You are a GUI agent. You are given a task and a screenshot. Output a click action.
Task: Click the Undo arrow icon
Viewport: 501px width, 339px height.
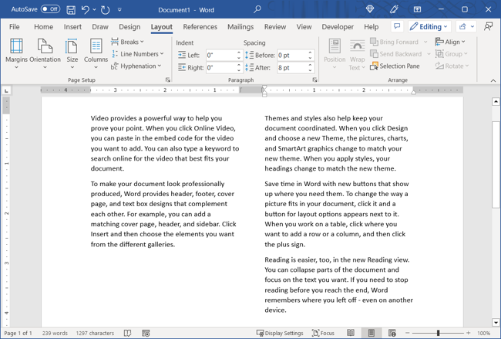pos(86,9)
